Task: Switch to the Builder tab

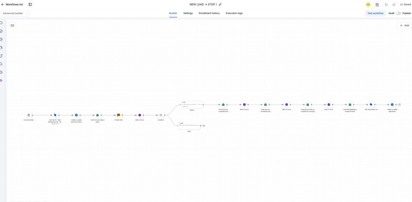Action: (173, 13)
